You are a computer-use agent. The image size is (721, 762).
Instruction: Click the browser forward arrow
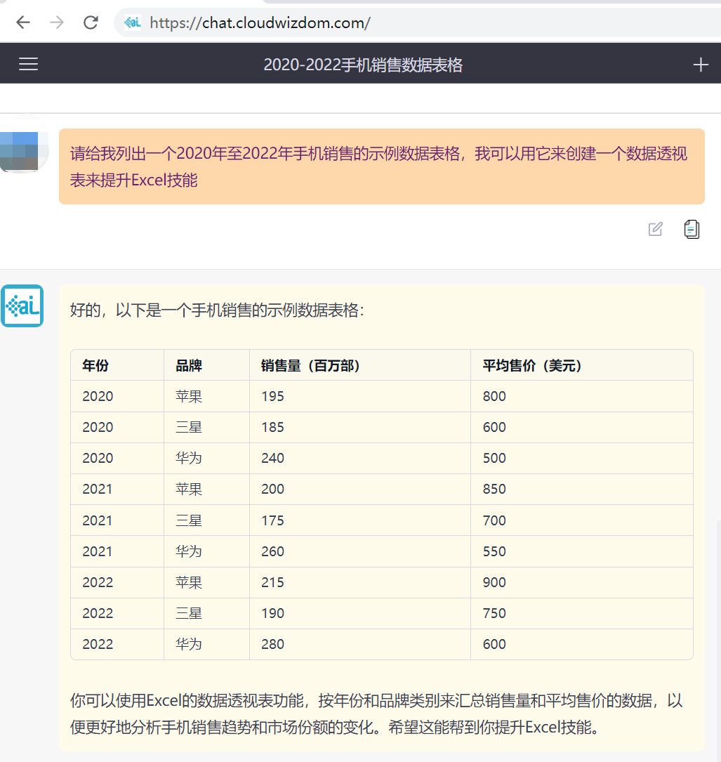pyautogui.click(x=57, y=22)
